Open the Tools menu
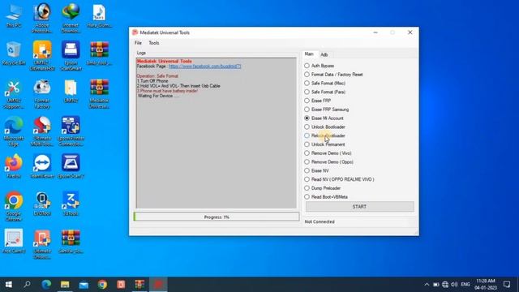The height and width of the screenshot is (292, 519). pyautogui.click(x=154, y=43)
